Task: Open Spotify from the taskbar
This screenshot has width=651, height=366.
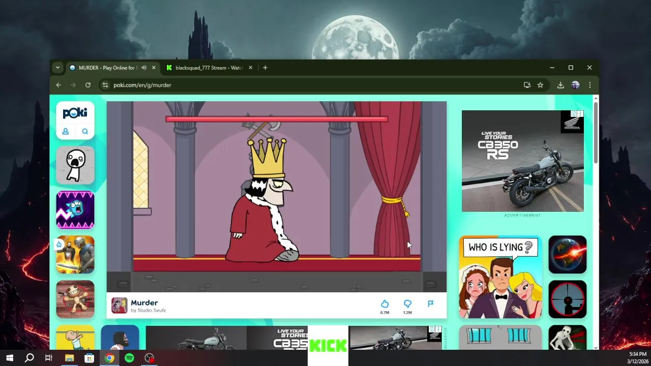Action: 129,358
